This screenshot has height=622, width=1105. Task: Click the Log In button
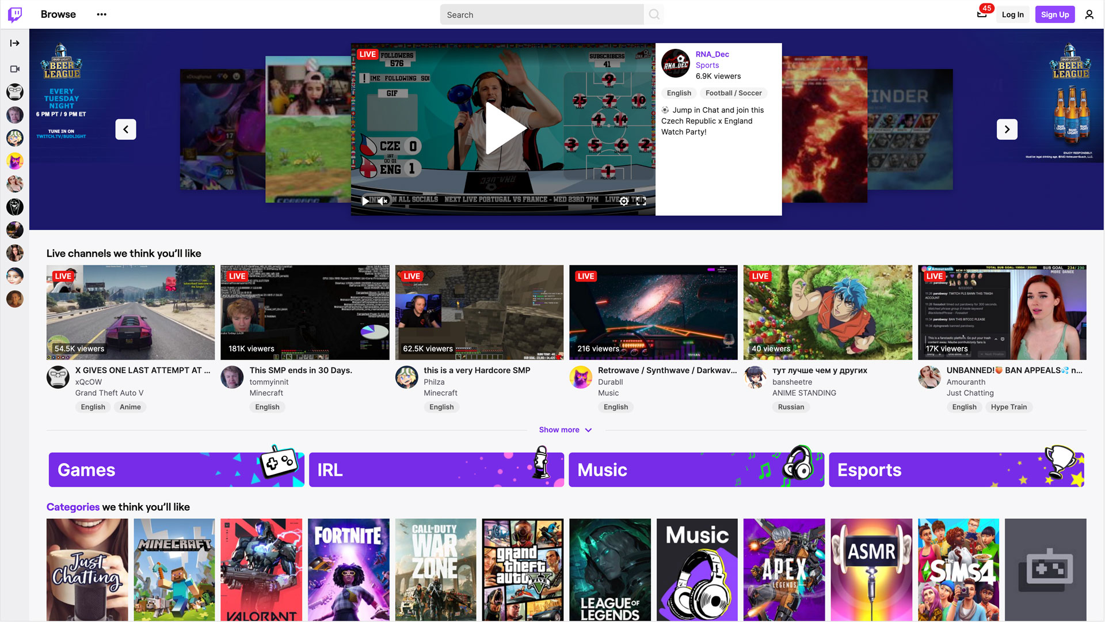[1012, 14]
